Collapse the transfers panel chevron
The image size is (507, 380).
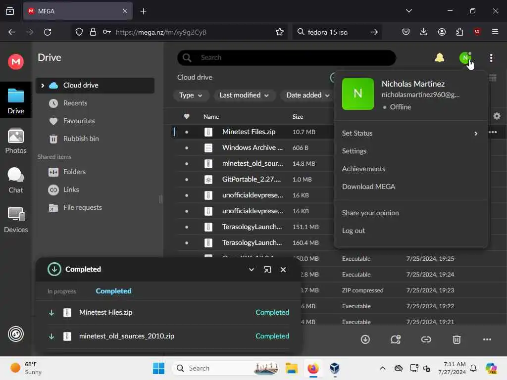251,270
